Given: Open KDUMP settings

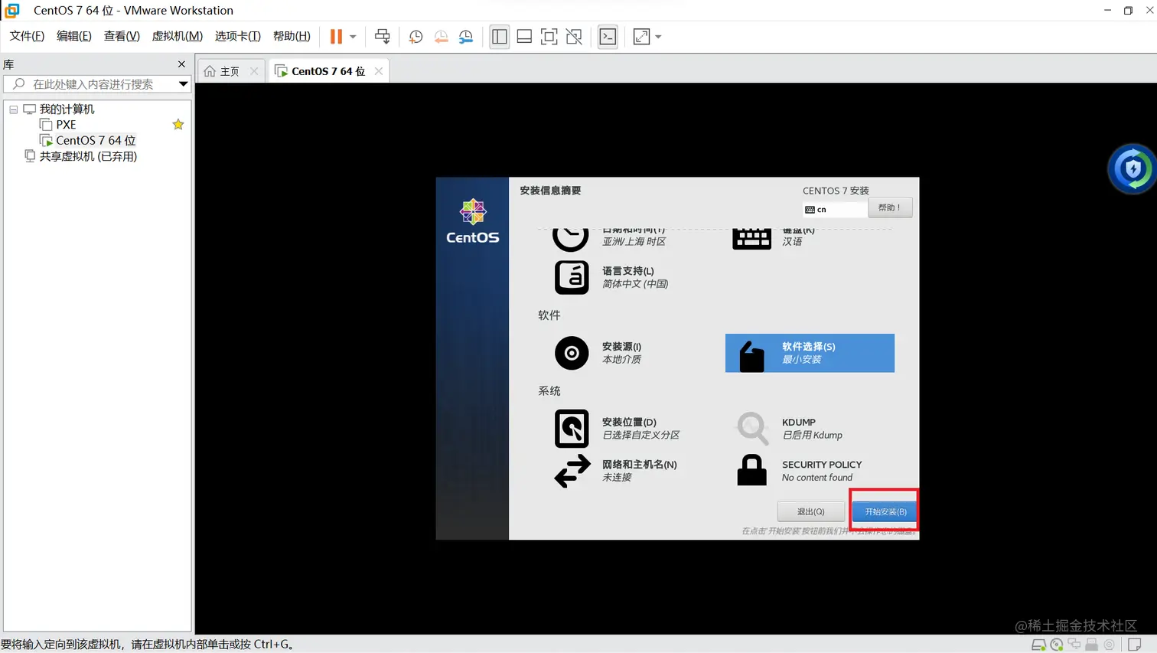Looking at the screenshot, I should click(790, 428).
